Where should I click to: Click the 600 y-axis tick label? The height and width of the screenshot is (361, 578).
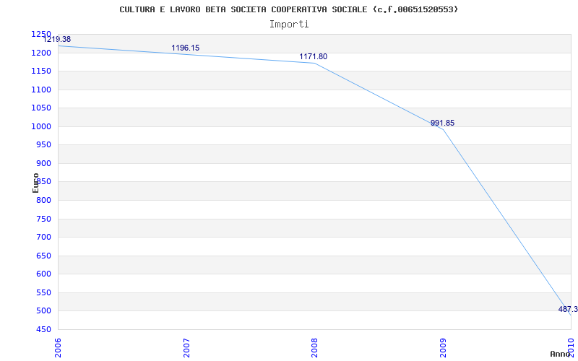click(43, 274)
